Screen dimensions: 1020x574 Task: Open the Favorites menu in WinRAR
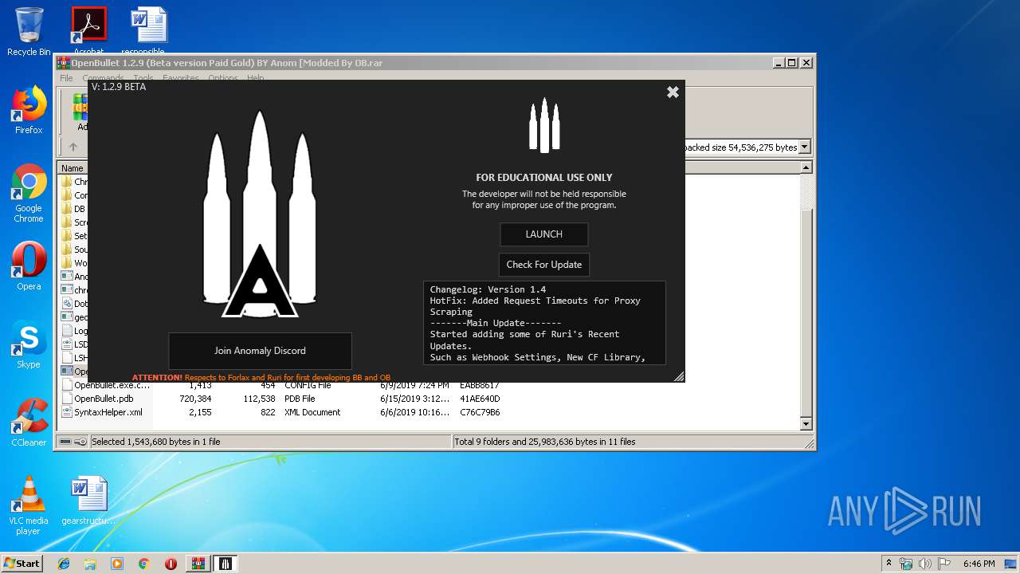coord(181,78)
